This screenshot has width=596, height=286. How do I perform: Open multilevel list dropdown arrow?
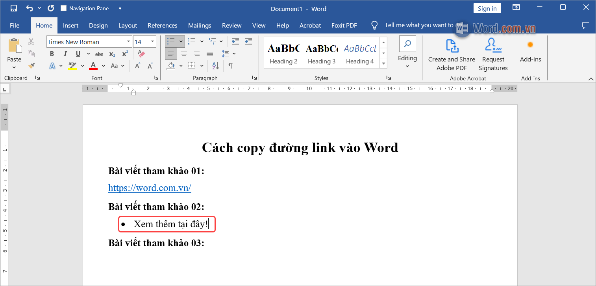(x=221, y=41)
